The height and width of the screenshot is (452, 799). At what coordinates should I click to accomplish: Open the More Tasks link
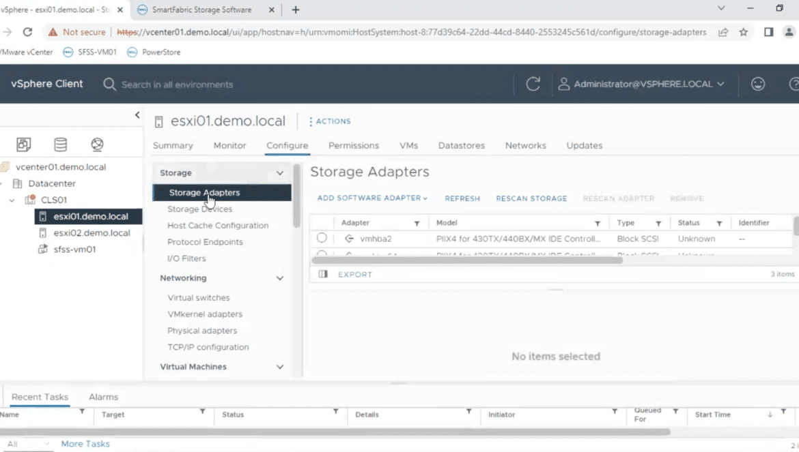coord(85,444)
